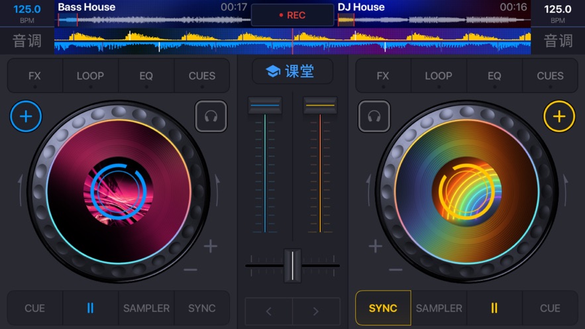Image resolution: width=585 pixels, height=329 pixels.
Task: Open the left deck SAMPLER
Action: (x=146, y=308)
